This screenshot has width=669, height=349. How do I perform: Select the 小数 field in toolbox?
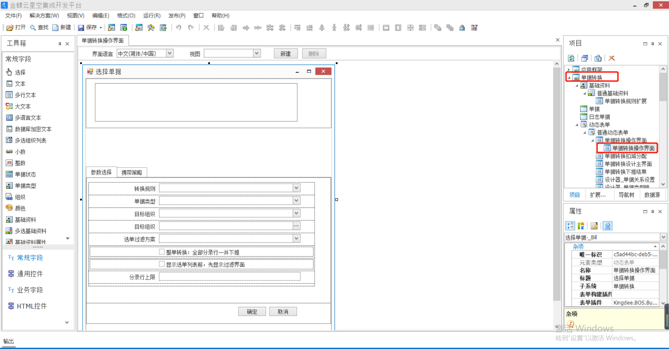point(16,152)
